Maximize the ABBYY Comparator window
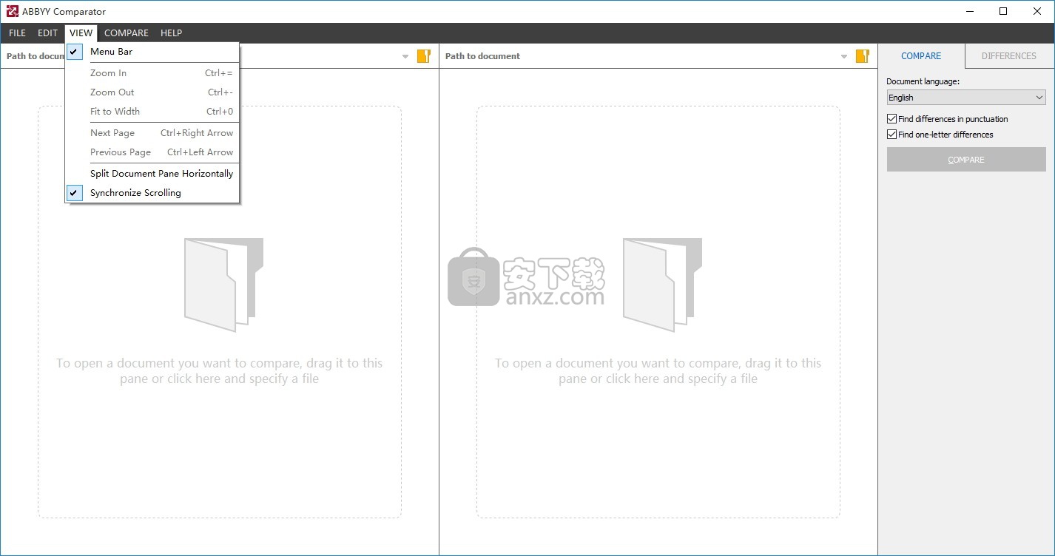 (1003, 11)
